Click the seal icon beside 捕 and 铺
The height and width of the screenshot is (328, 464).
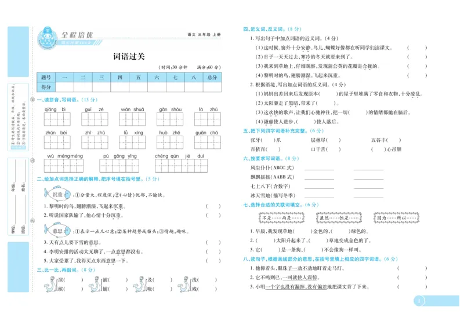(95, 284)
